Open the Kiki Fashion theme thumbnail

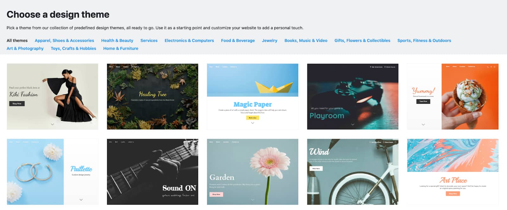pos(53,96)
